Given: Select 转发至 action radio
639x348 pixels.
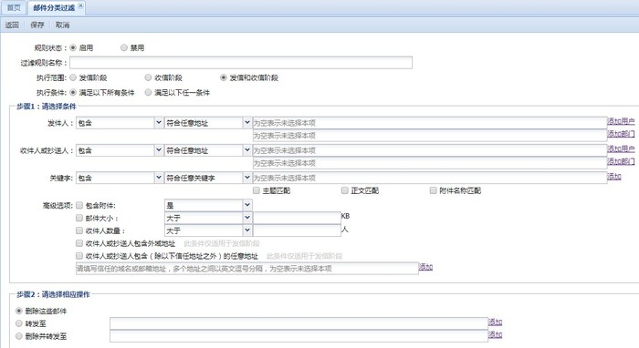Looking at the screenshot, I should coord(19,323).
